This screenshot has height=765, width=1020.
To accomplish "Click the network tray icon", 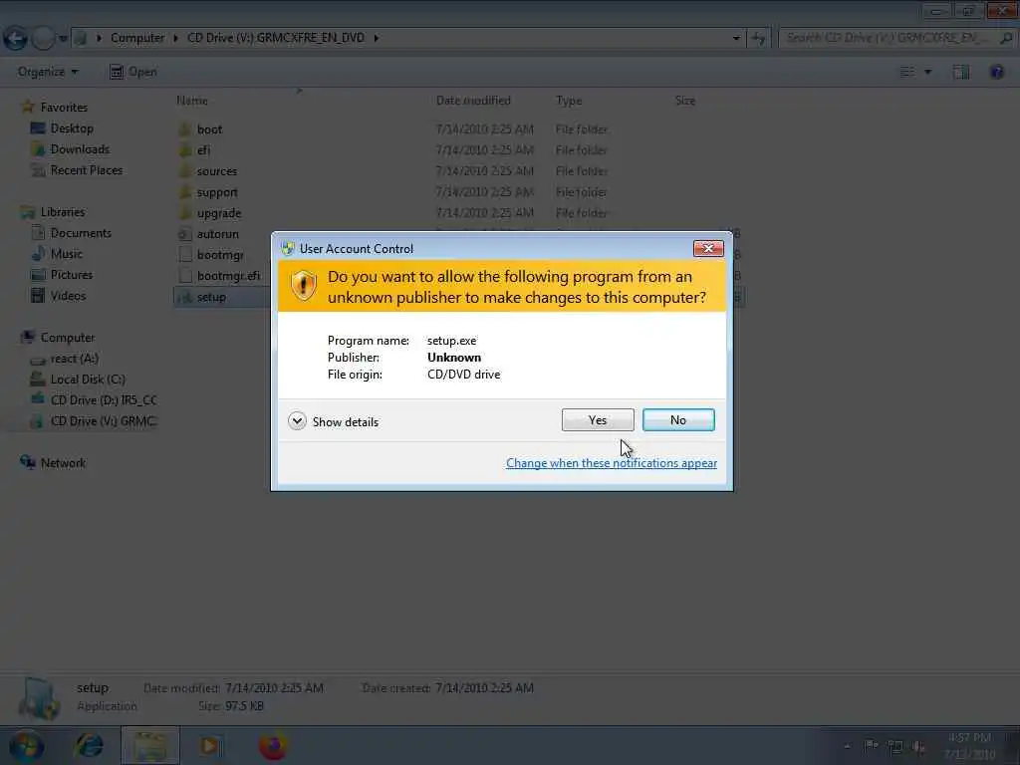I will tap(895, 747).
